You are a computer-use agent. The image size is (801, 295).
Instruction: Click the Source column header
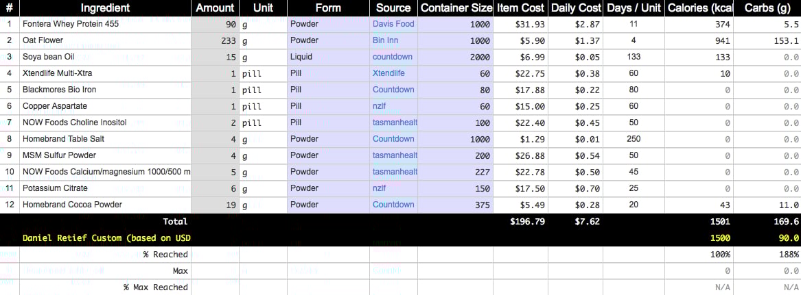coord(393,8)
